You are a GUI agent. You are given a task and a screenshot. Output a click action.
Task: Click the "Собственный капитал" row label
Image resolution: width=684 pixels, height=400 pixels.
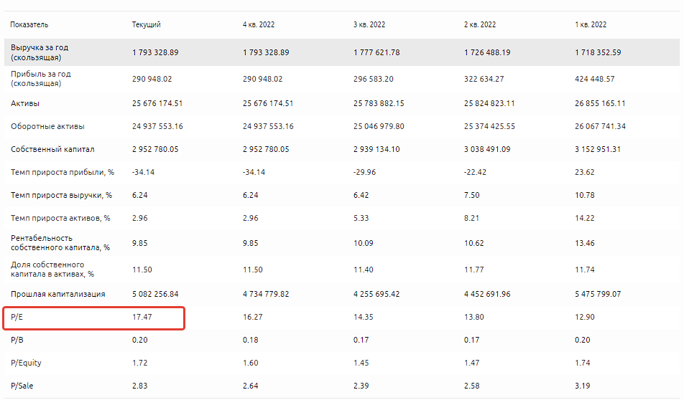(x=52, y=149)
